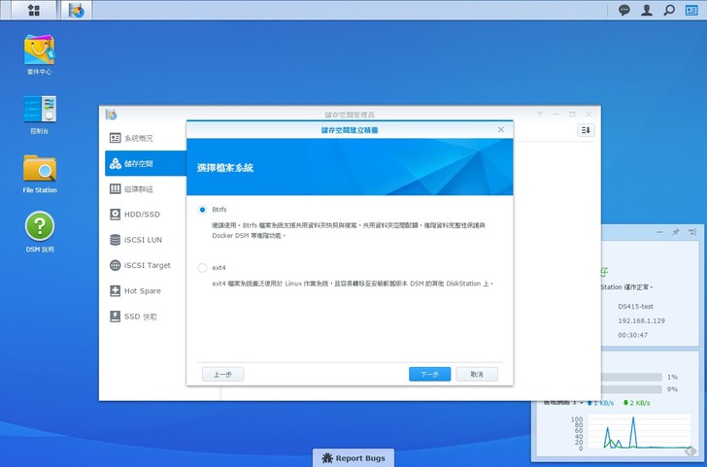This screenshot has height=467, width=707.
Task: Click the Cancel (取消) button
Action: point(477,374)
